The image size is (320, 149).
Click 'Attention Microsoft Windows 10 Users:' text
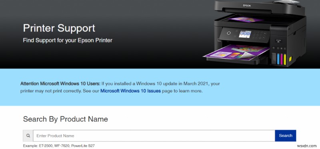60,84
